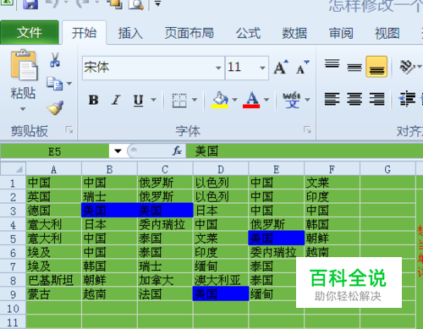Switch to the 插入 tab
The height and width of the screenshot is (329, 423).
[130, 33]
